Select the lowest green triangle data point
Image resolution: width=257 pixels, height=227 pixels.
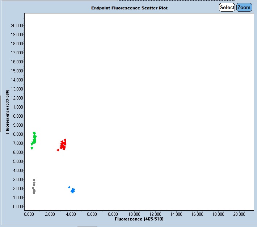[x=32, y=148]
